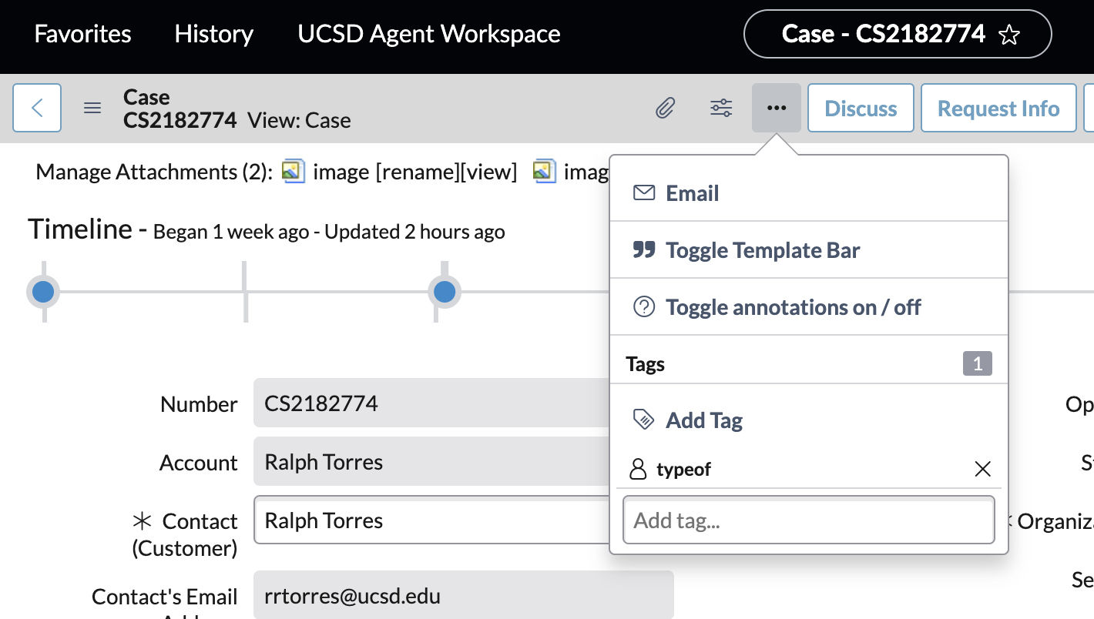Click the back navigation chevron icon
This screenshot has height=619, width=1094.
(37, 108)
